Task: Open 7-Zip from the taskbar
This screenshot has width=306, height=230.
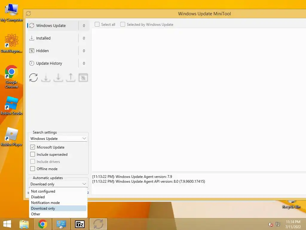Action: 80,224
